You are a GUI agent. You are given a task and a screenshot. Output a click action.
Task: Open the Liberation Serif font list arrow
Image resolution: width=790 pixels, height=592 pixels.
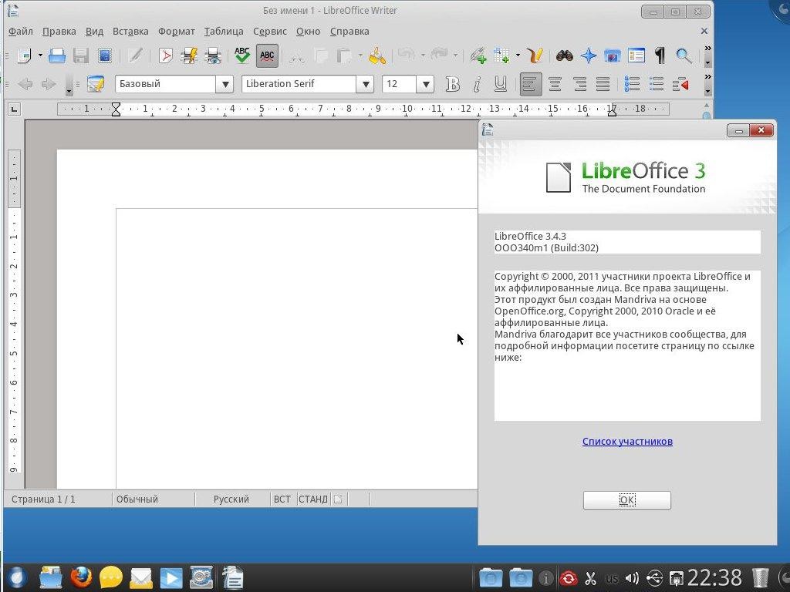pos(365,84)
